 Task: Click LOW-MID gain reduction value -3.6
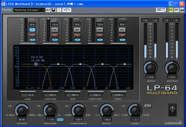(x=55, y=25)
